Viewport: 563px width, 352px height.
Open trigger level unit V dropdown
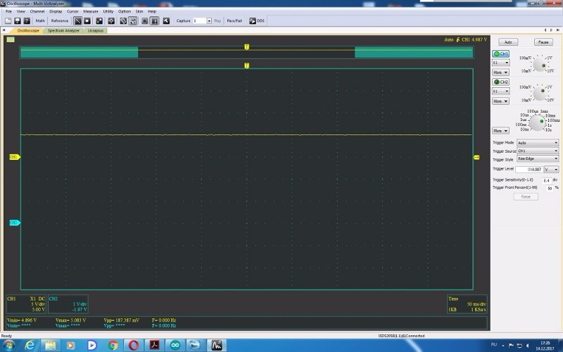click(552, 169)
